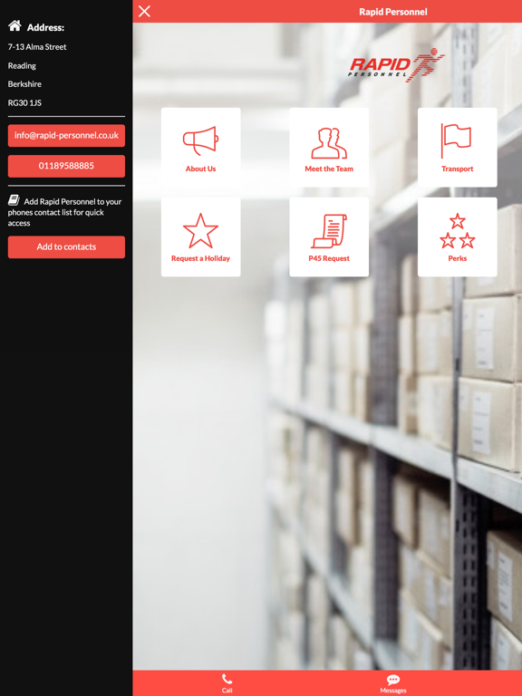Click the home icon next to Address

(14, 25)
